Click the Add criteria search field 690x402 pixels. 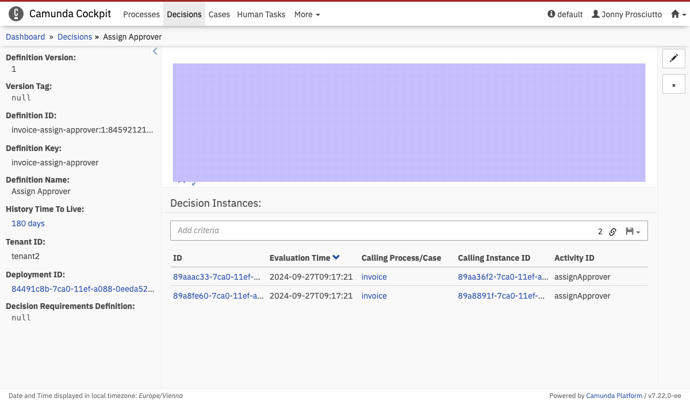(379, 230)
